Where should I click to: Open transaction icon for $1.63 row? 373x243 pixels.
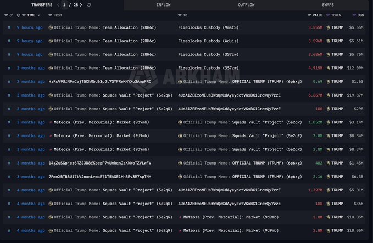click(9, 82)
